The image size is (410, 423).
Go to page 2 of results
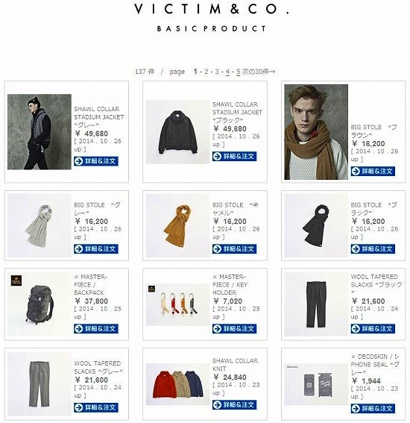click(x=206, y=72)
